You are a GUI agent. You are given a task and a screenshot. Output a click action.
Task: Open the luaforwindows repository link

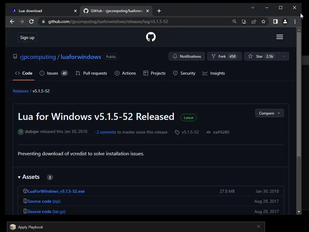(x=81, y=57)
